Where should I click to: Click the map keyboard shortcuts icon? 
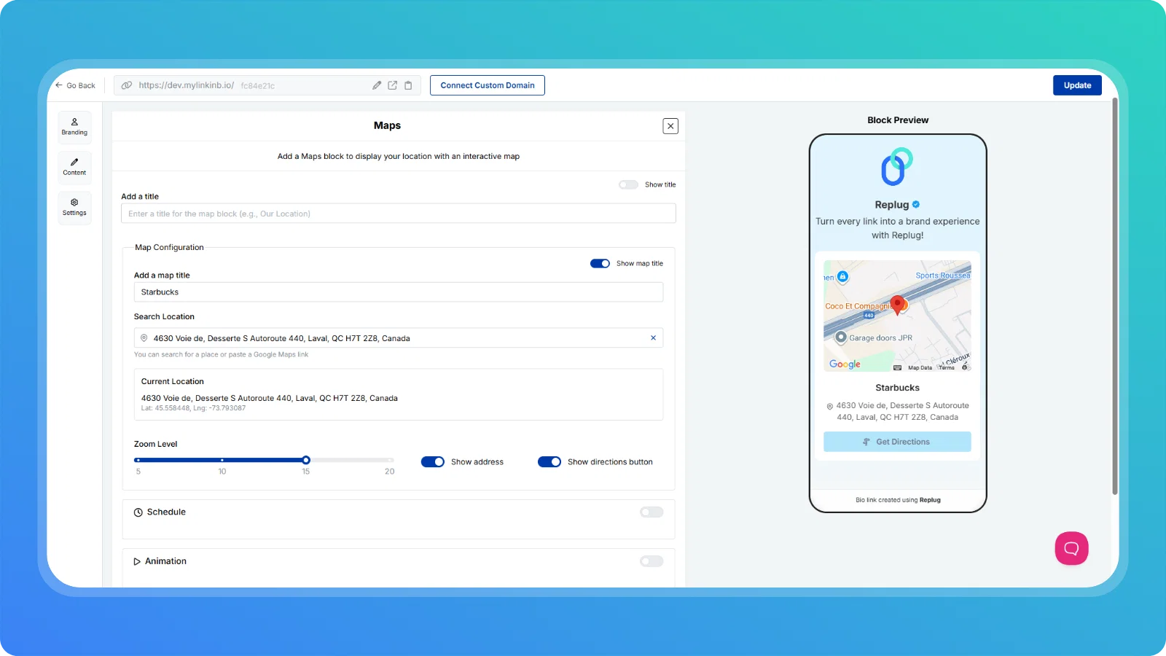(x=897, y=367)
